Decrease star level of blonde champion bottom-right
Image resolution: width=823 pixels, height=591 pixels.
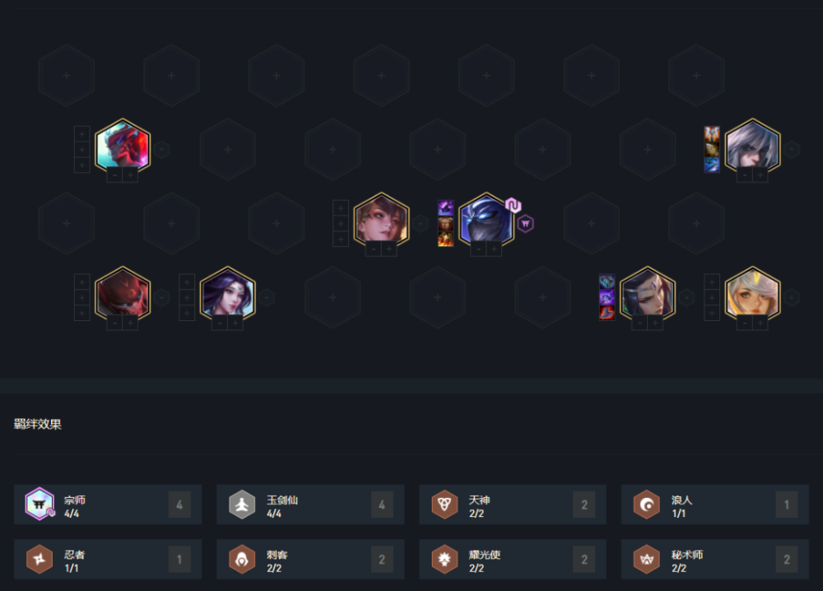tap(745, 323)
